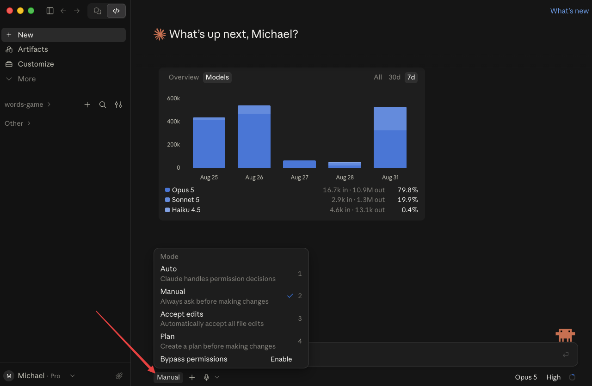This screenshot has height=386, width=592.
Task: Choose Manual permission mode
Action: tap(231, 296)
